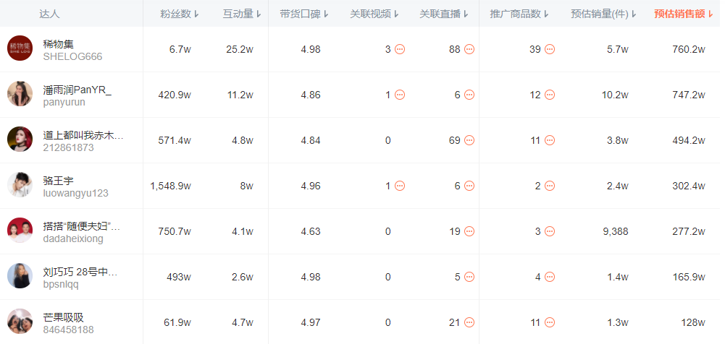Screen dimensions: 725x344
Task: Open 稀物集 influencer profile link
Action: [x=59, y=43]
